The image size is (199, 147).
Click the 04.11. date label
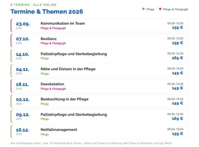[23, 69]
